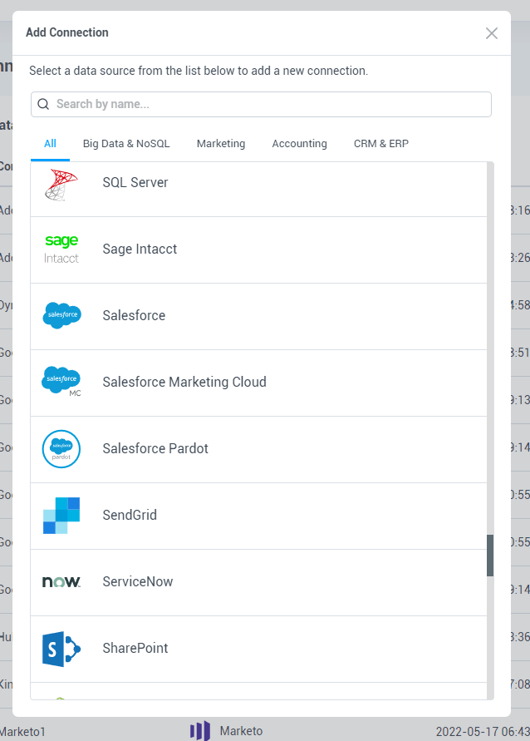Switch to the Accounting tab
The width and height of the screenshot is (530, 741).
pyautogui.click(x=299, y=144)
